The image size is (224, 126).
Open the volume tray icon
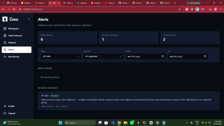tap(206, 123)
